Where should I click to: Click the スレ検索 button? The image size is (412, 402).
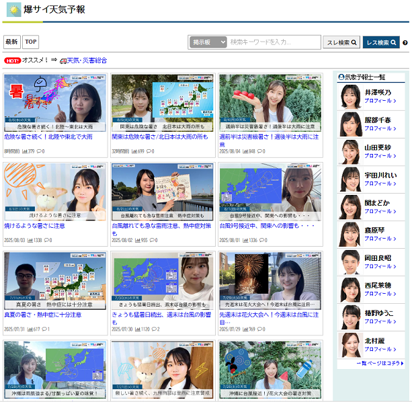point(341,42)
